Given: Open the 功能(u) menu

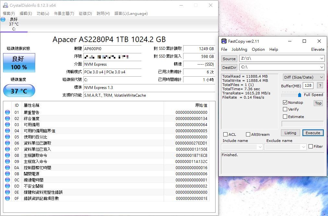Looking at the screenshot, I should coord(43,14).
